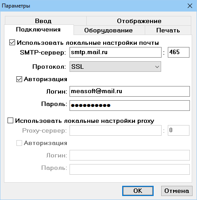Focus the SMTP port field showing 465
This screenshot has height=200, width=197.
click(x=178, y=52)
